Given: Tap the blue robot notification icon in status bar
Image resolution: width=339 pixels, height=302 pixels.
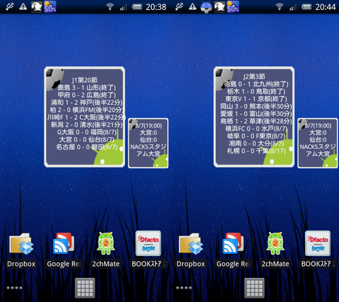Looking at the screenshot, I should [x=206, y=7].
